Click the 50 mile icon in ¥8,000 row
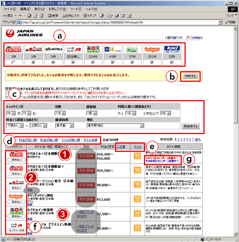The image size is (239, 242). coord(137,185)
